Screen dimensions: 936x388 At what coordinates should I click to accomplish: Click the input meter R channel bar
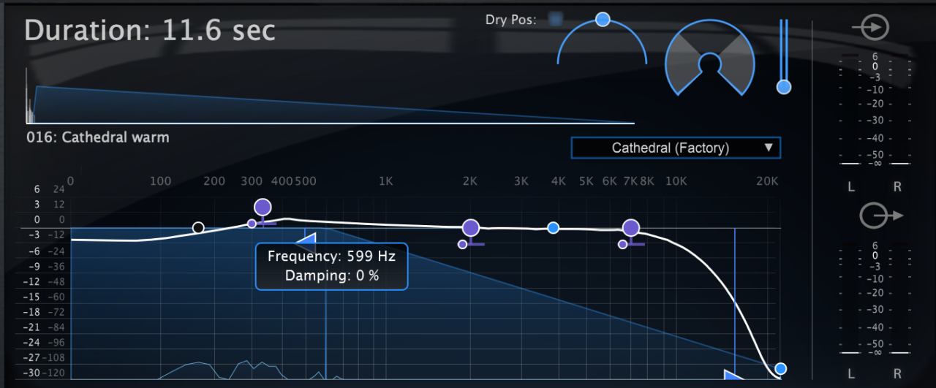tap(899, 110)
